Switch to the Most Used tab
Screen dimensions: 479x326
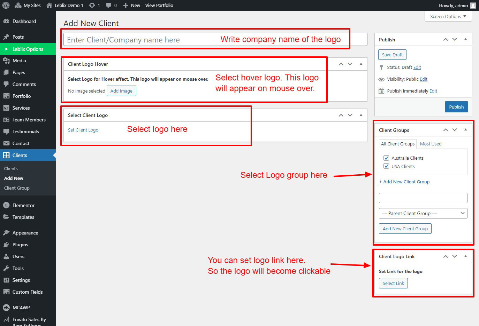(x=431, y=144)
